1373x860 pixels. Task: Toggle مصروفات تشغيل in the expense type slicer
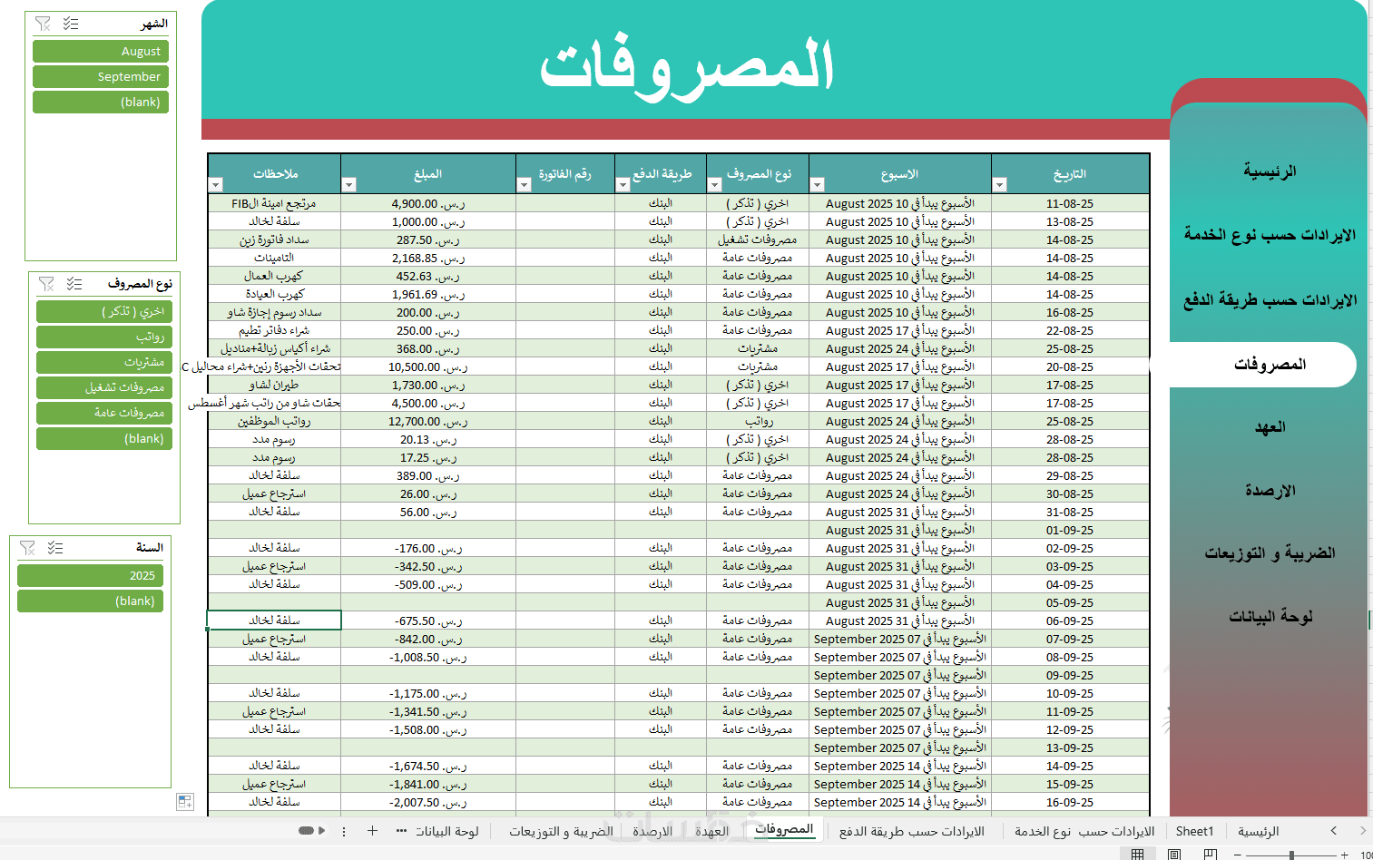[104, 387]
